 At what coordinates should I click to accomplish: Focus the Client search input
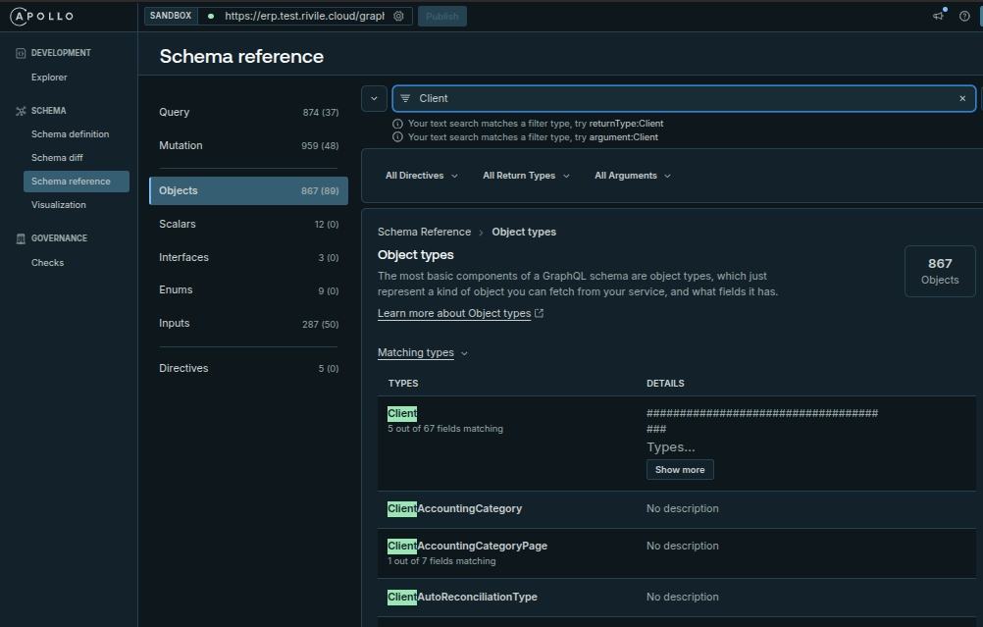tap(684, 98)
